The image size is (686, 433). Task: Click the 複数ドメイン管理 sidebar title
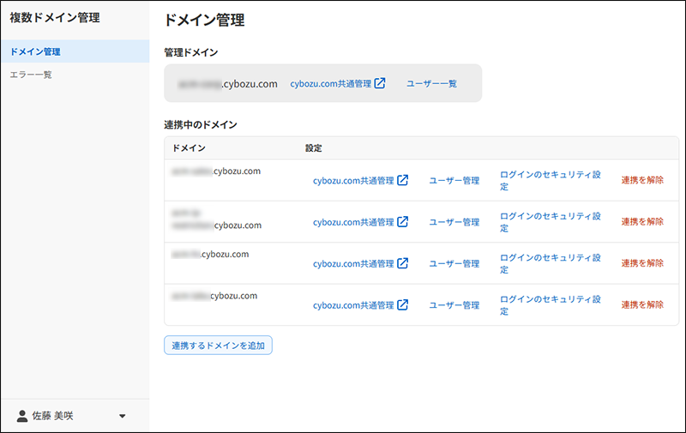click(55, 18)
